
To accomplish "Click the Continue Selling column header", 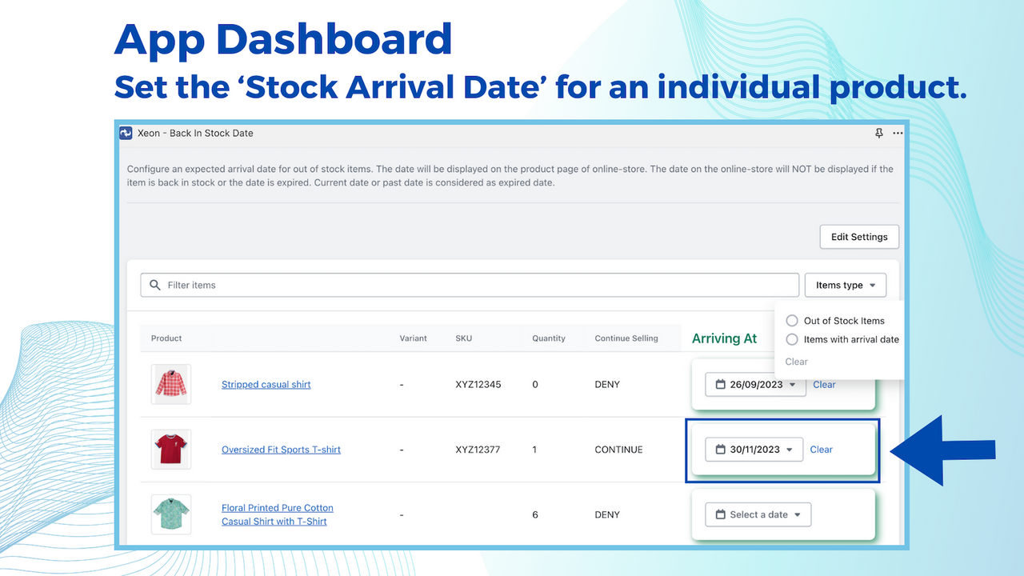I will (626, 338).
